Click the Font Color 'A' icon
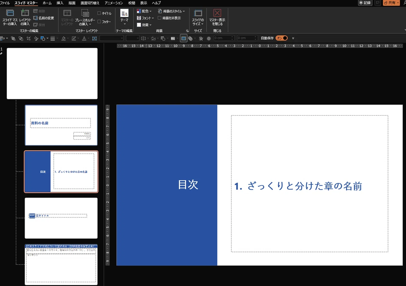The width and height of the screenshot is (406, 286). (x=84, y=38)
